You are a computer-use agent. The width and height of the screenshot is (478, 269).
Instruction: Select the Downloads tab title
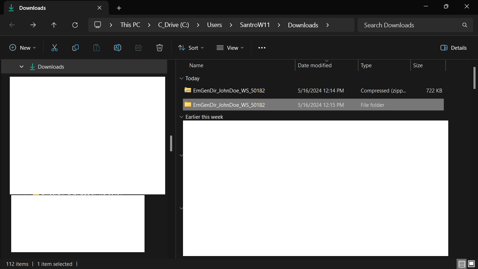coord(33,8)
